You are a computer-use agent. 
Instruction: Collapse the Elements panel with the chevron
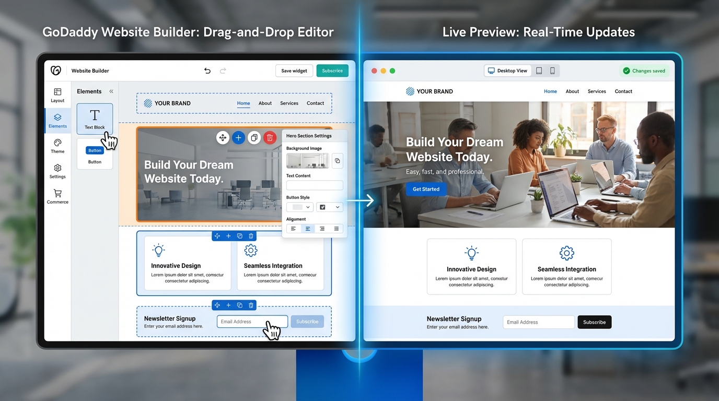click(111, 91)
